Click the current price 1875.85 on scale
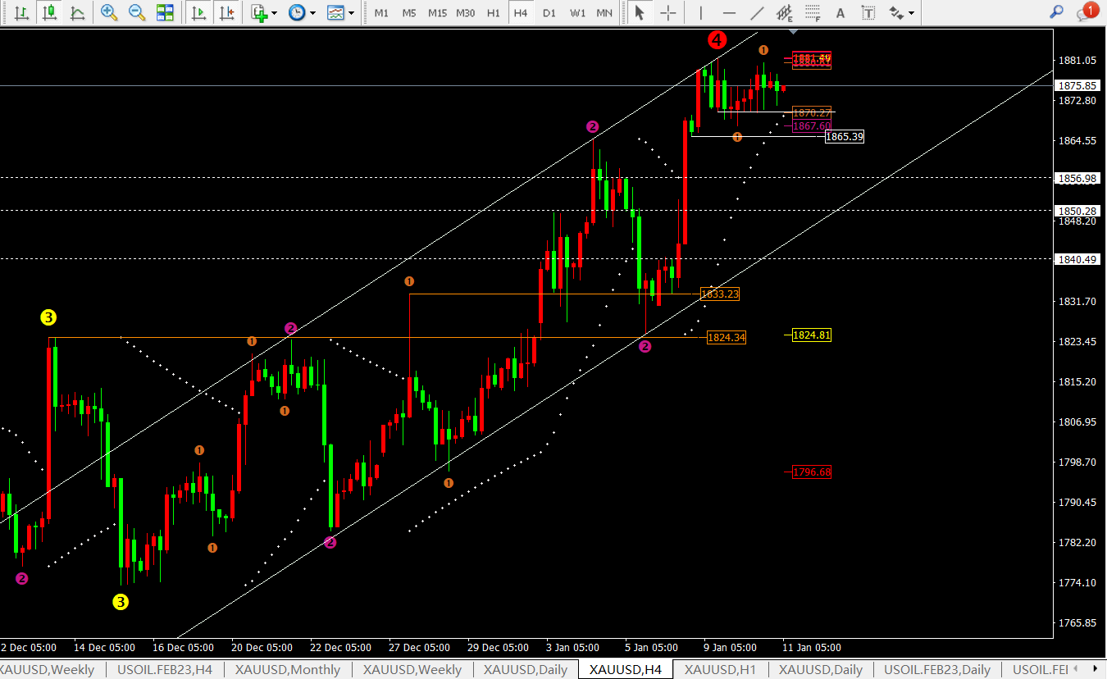 [x=1078, y=85]
